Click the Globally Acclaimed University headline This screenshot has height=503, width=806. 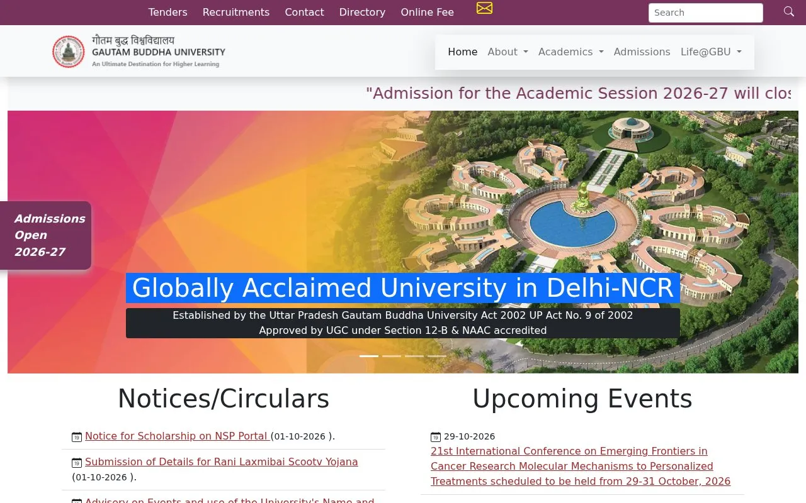pos(403,288)
